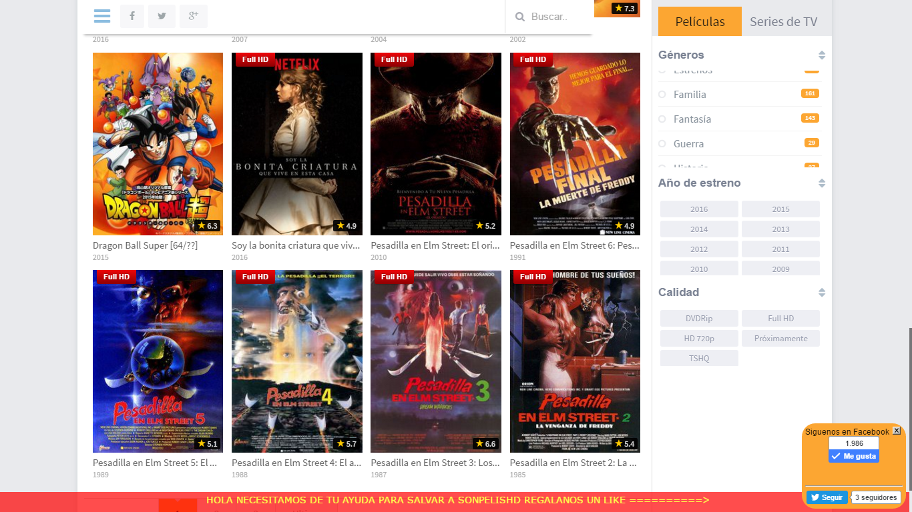The width and height of the screenshot is (912, 512).
Task: Click the 4.9 star rating on Soy la bonita criatura
Action: tap(347, 226)
